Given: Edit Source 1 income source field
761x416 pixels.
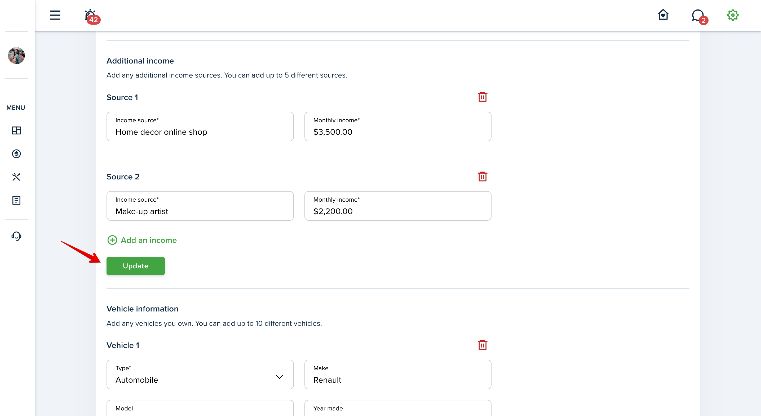Looking at the screenshot, I should (200, 126).
